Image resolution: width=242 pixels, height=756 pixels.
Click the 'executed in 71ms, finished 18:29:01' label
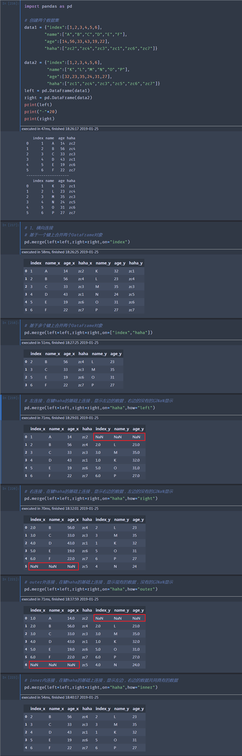pos(60,418)
